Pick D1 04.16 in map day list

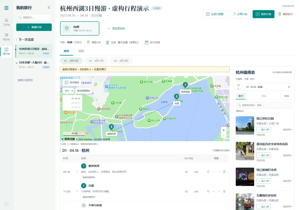click(76, 99)
